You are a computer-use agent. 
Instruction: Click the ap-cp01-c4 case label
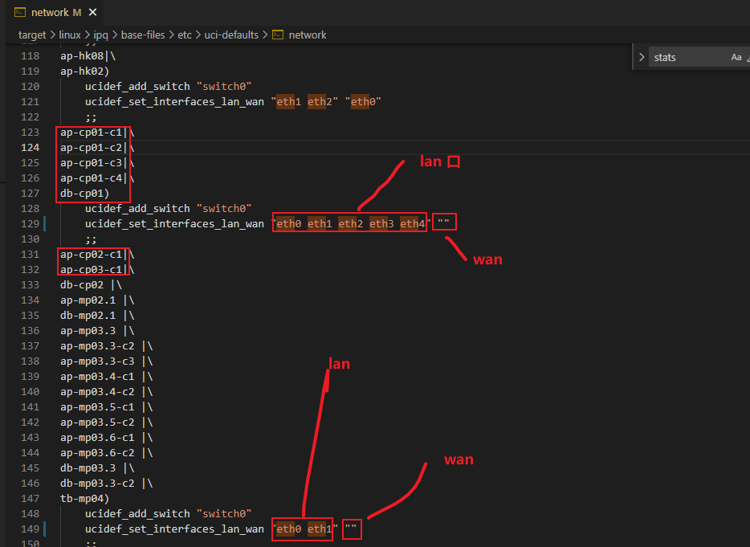coord(91,178)
